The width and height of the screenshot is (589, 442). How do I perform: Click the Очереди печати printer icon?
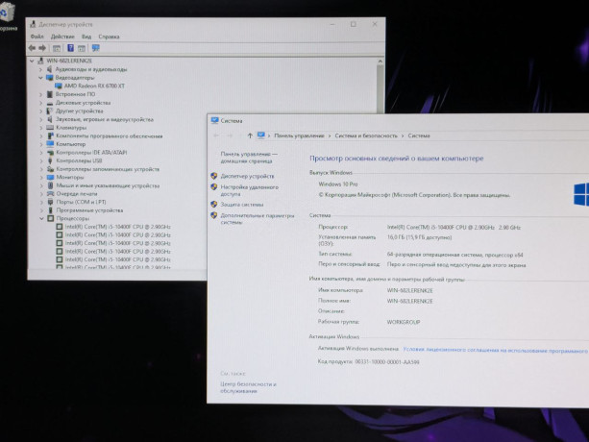pyautogui.click(x=50, y=194)
